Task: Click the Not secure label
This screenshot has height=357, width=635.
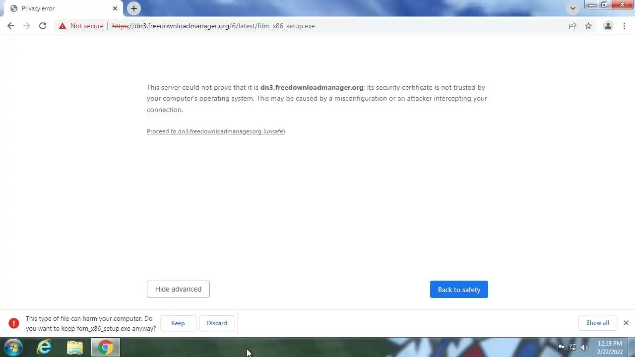Action: [x=87, y=26]
